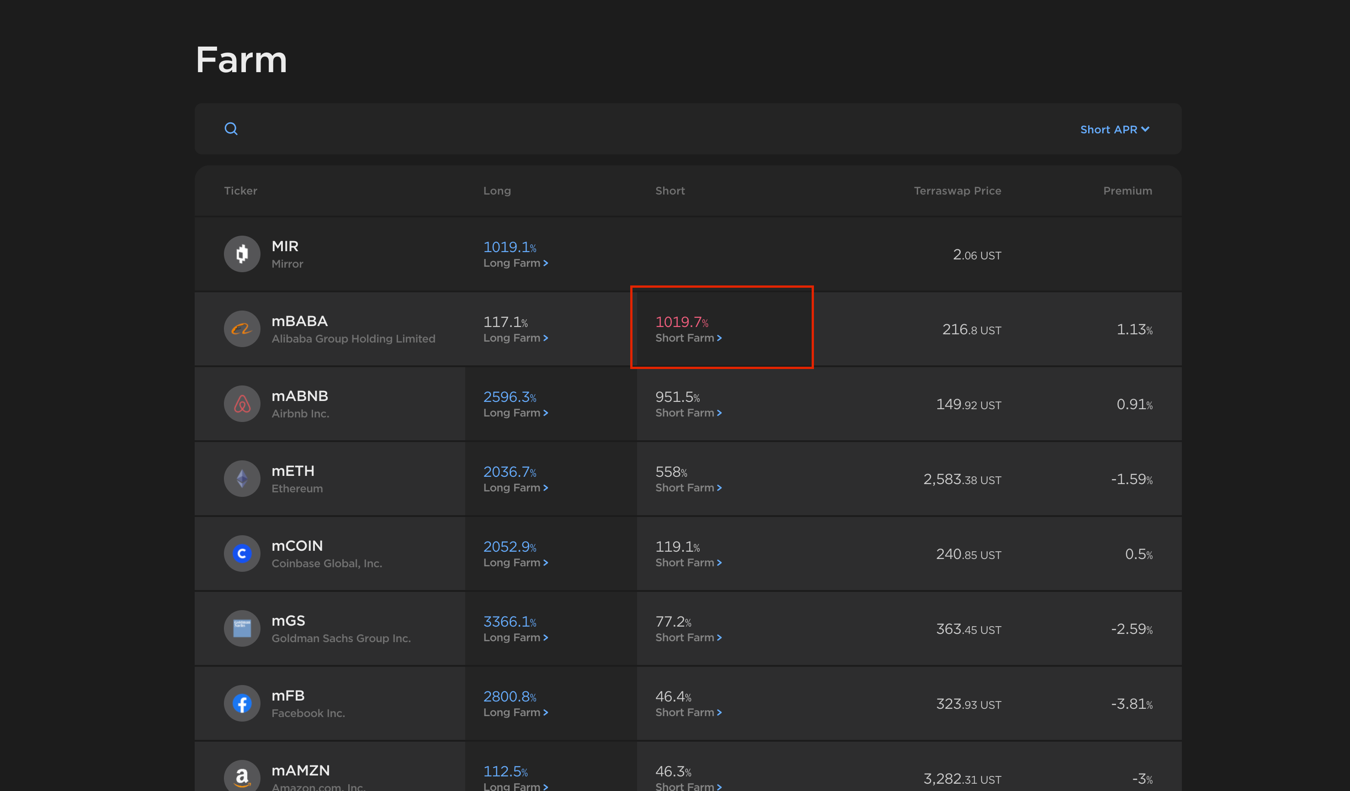Click the mAMZN Amazon logo icon
Viewport: 1350px width, 791px height.
point(242,776)
